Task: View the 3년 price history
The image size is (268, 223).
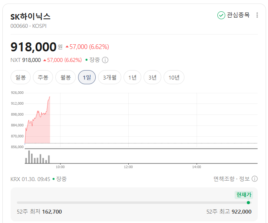Action: [152, 77]
